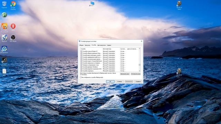Toggle Служба синхронизации времени checkbox

(x=81, y=59)
